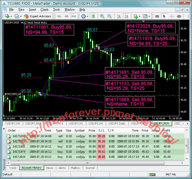Select the Cursor arrow tool
Image resolution: width=192 pixels, height=179 pixels.
click(x=164, y=16)
